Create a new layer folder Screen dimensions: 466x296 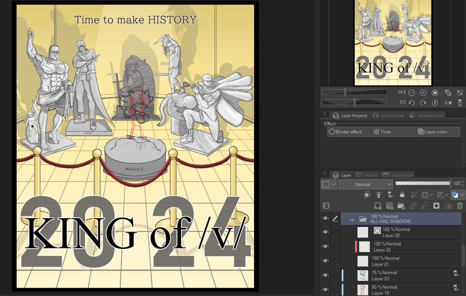tap(401, 206)
